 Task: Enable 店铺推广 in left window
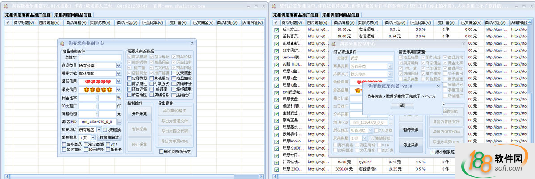coord(174,95)
